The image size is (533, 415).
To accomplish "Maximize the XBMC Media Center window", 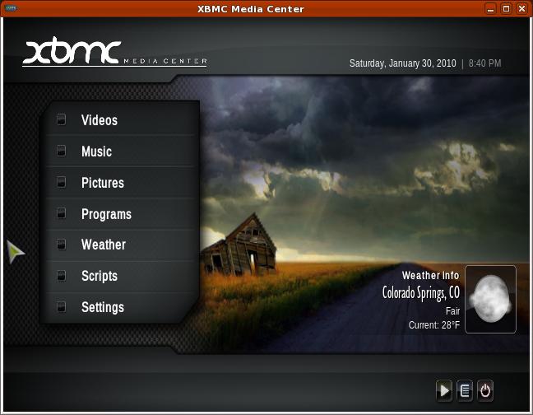I will [506, 9].
